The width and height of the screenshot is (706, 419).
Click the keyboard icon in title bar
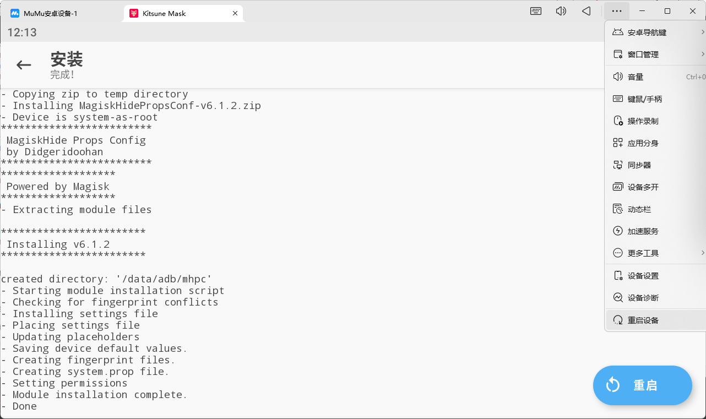[x=536, y=11]
